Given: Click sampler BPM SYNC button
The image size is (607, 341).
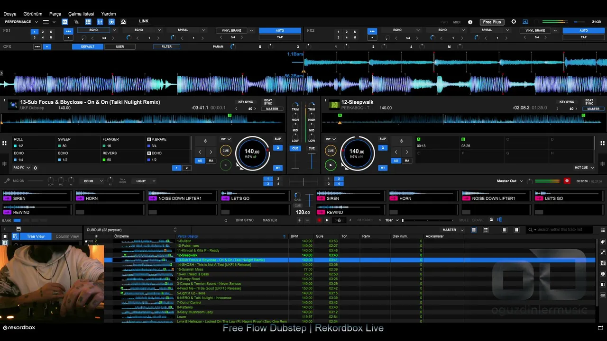Looking at the screenshot, I should click(245, 220).
